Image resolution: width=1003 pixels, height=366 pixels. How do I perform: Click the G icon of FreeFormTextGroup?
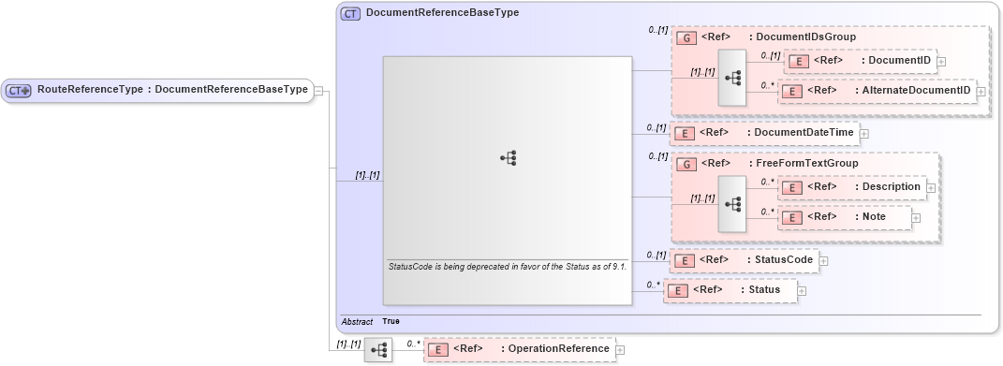(686, 165)
